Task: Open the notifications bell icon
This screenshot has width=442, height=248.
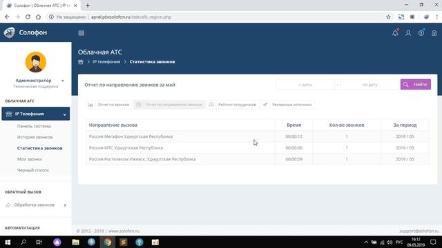Action: coord(395,33)
